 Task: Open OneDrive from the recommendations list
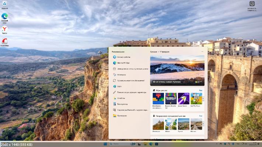130,98
